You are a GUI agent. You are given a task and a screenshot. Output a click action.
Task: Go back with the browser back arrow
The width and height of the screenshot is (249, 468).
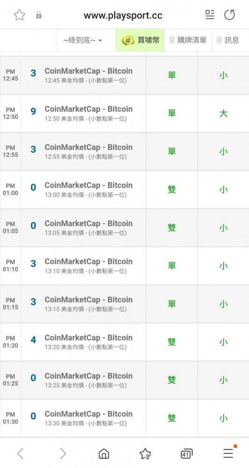[x=20, y=453]
